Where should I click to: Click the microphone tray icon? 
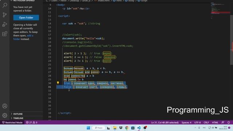click(x=199, y=128)
